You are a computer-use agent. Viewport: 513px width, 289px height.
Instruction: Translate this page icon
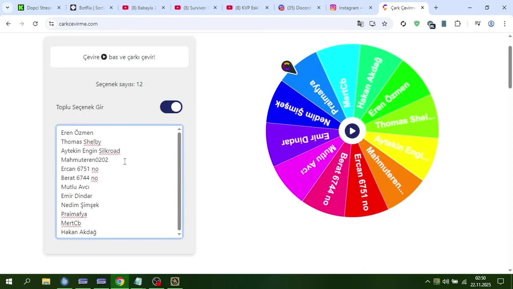click(x=360, y=24)
